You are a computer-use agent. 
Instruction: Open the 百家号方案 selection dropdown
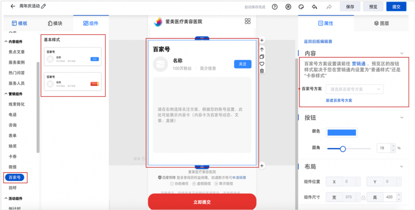[355, 89]
